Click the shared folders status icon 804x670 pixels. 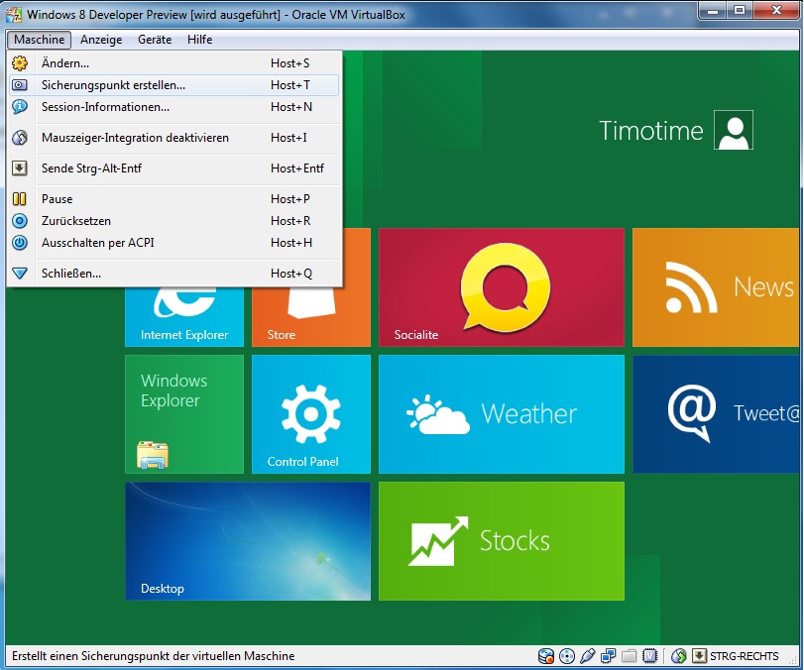pyautogui.click(x=629, y=656)
